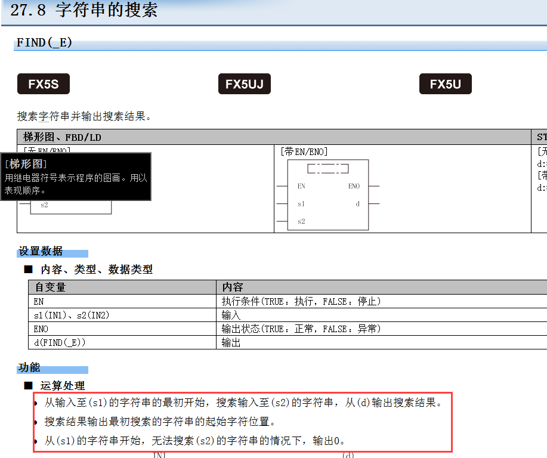Screen dimensions: 547x458
Task: Click the FX5U model badge
Action: (x=446, y=84)
